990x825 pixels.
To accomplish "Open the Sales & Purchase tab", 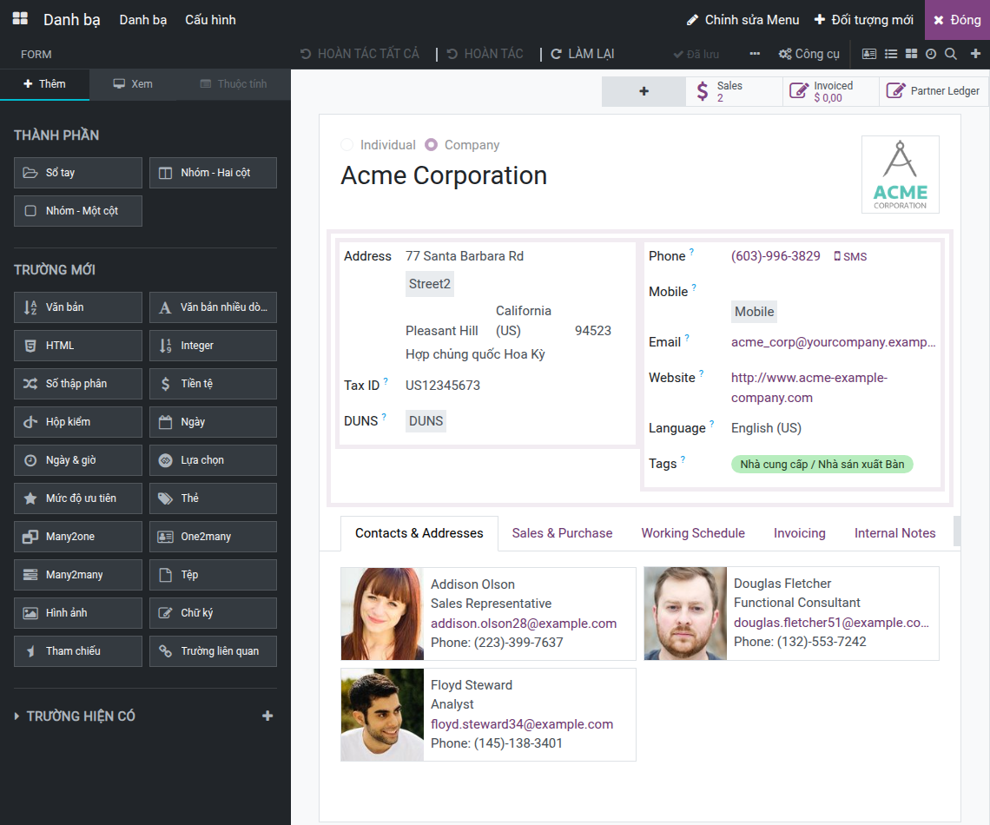I will (x=562, y=533).
